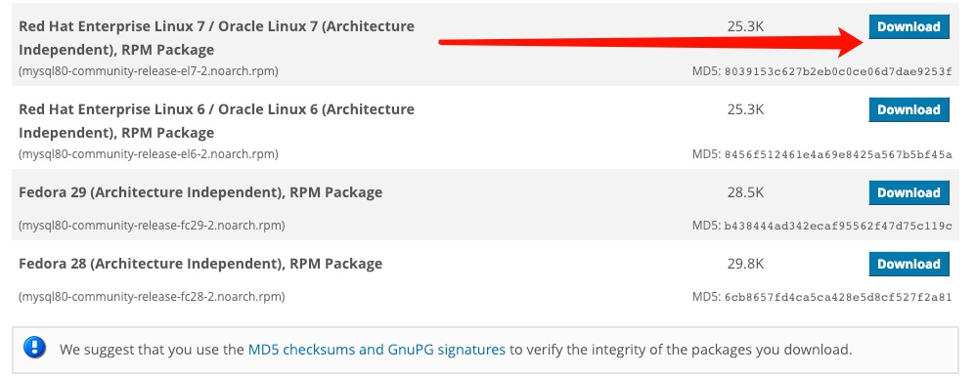Click the 28.5K file size value
This screenshot has height=376, width=975.
(x=745, y=192)
